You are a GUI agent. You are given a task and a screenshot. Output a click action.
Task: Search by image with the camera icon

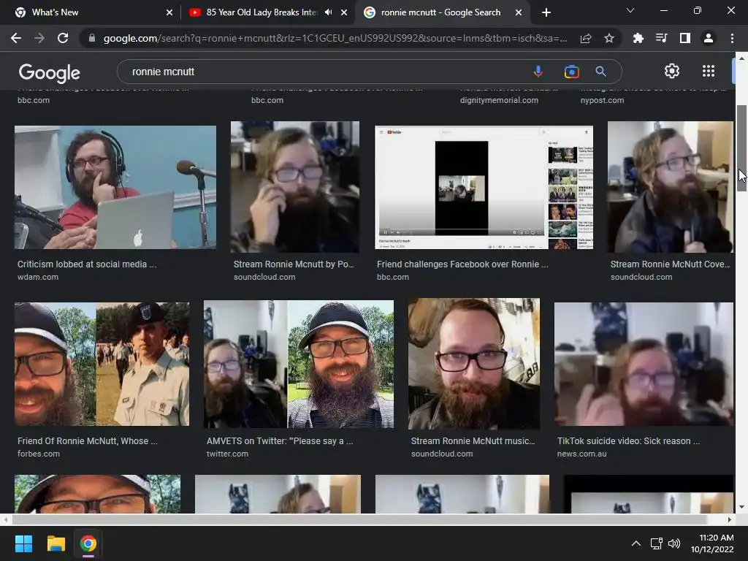pos(571,72)
